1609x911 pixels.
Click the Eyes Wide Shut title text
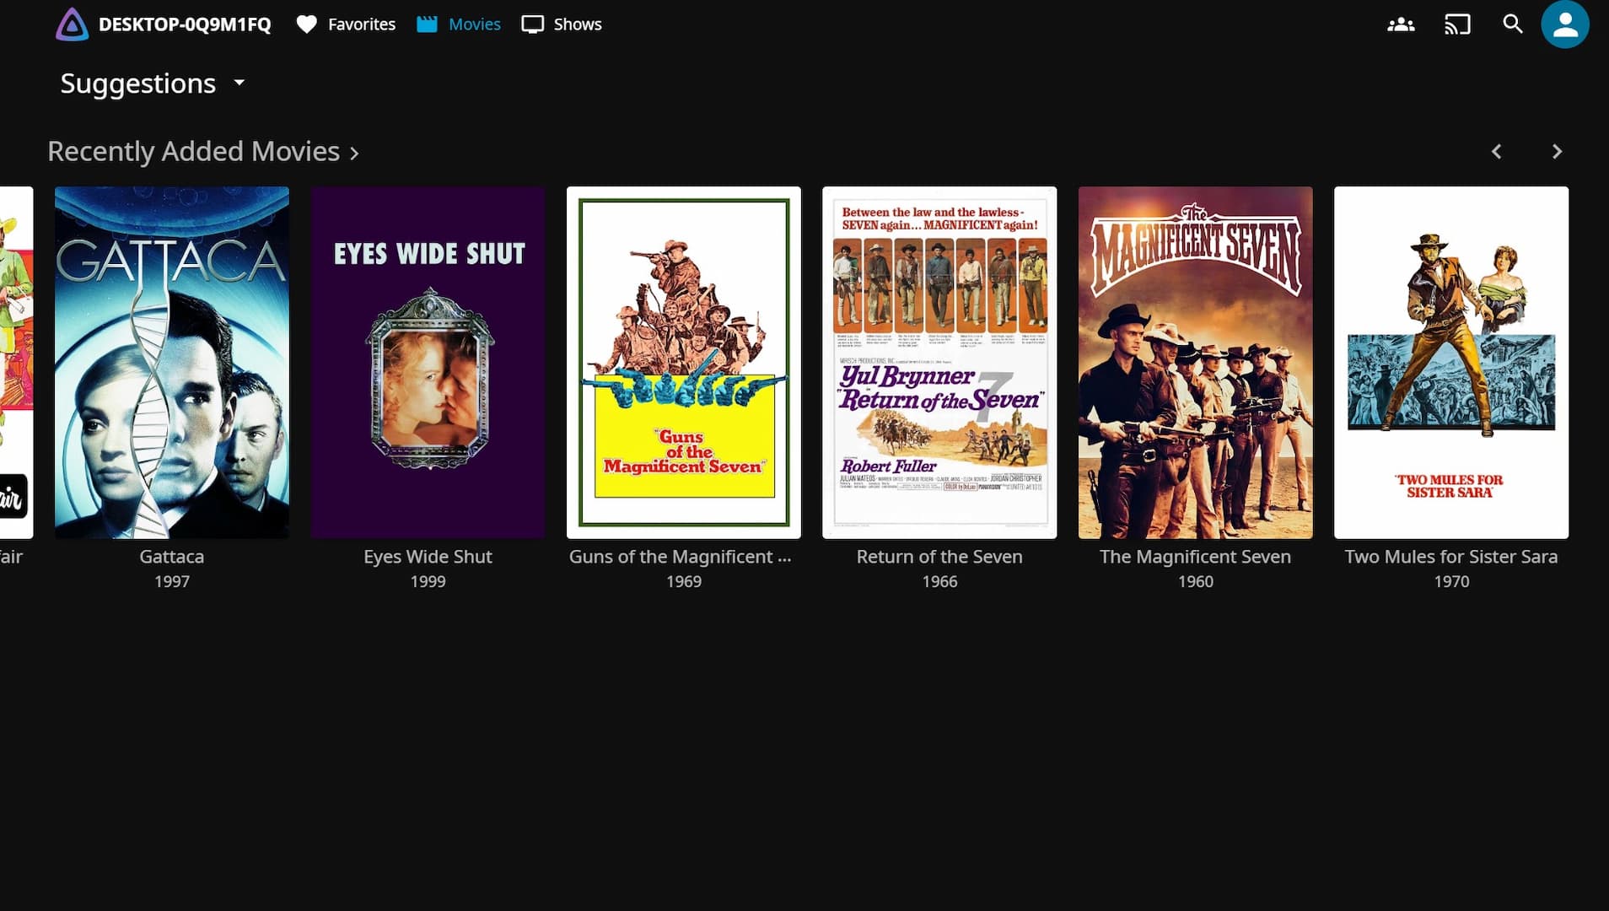428,557
